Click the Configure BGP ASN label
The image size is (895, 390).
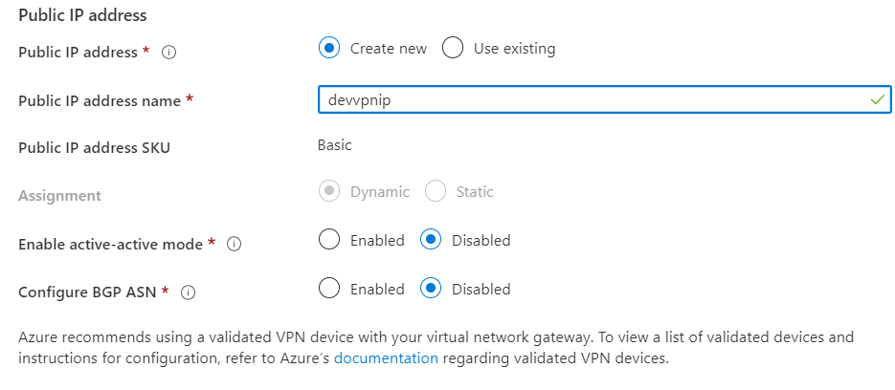tap(87, 292)
